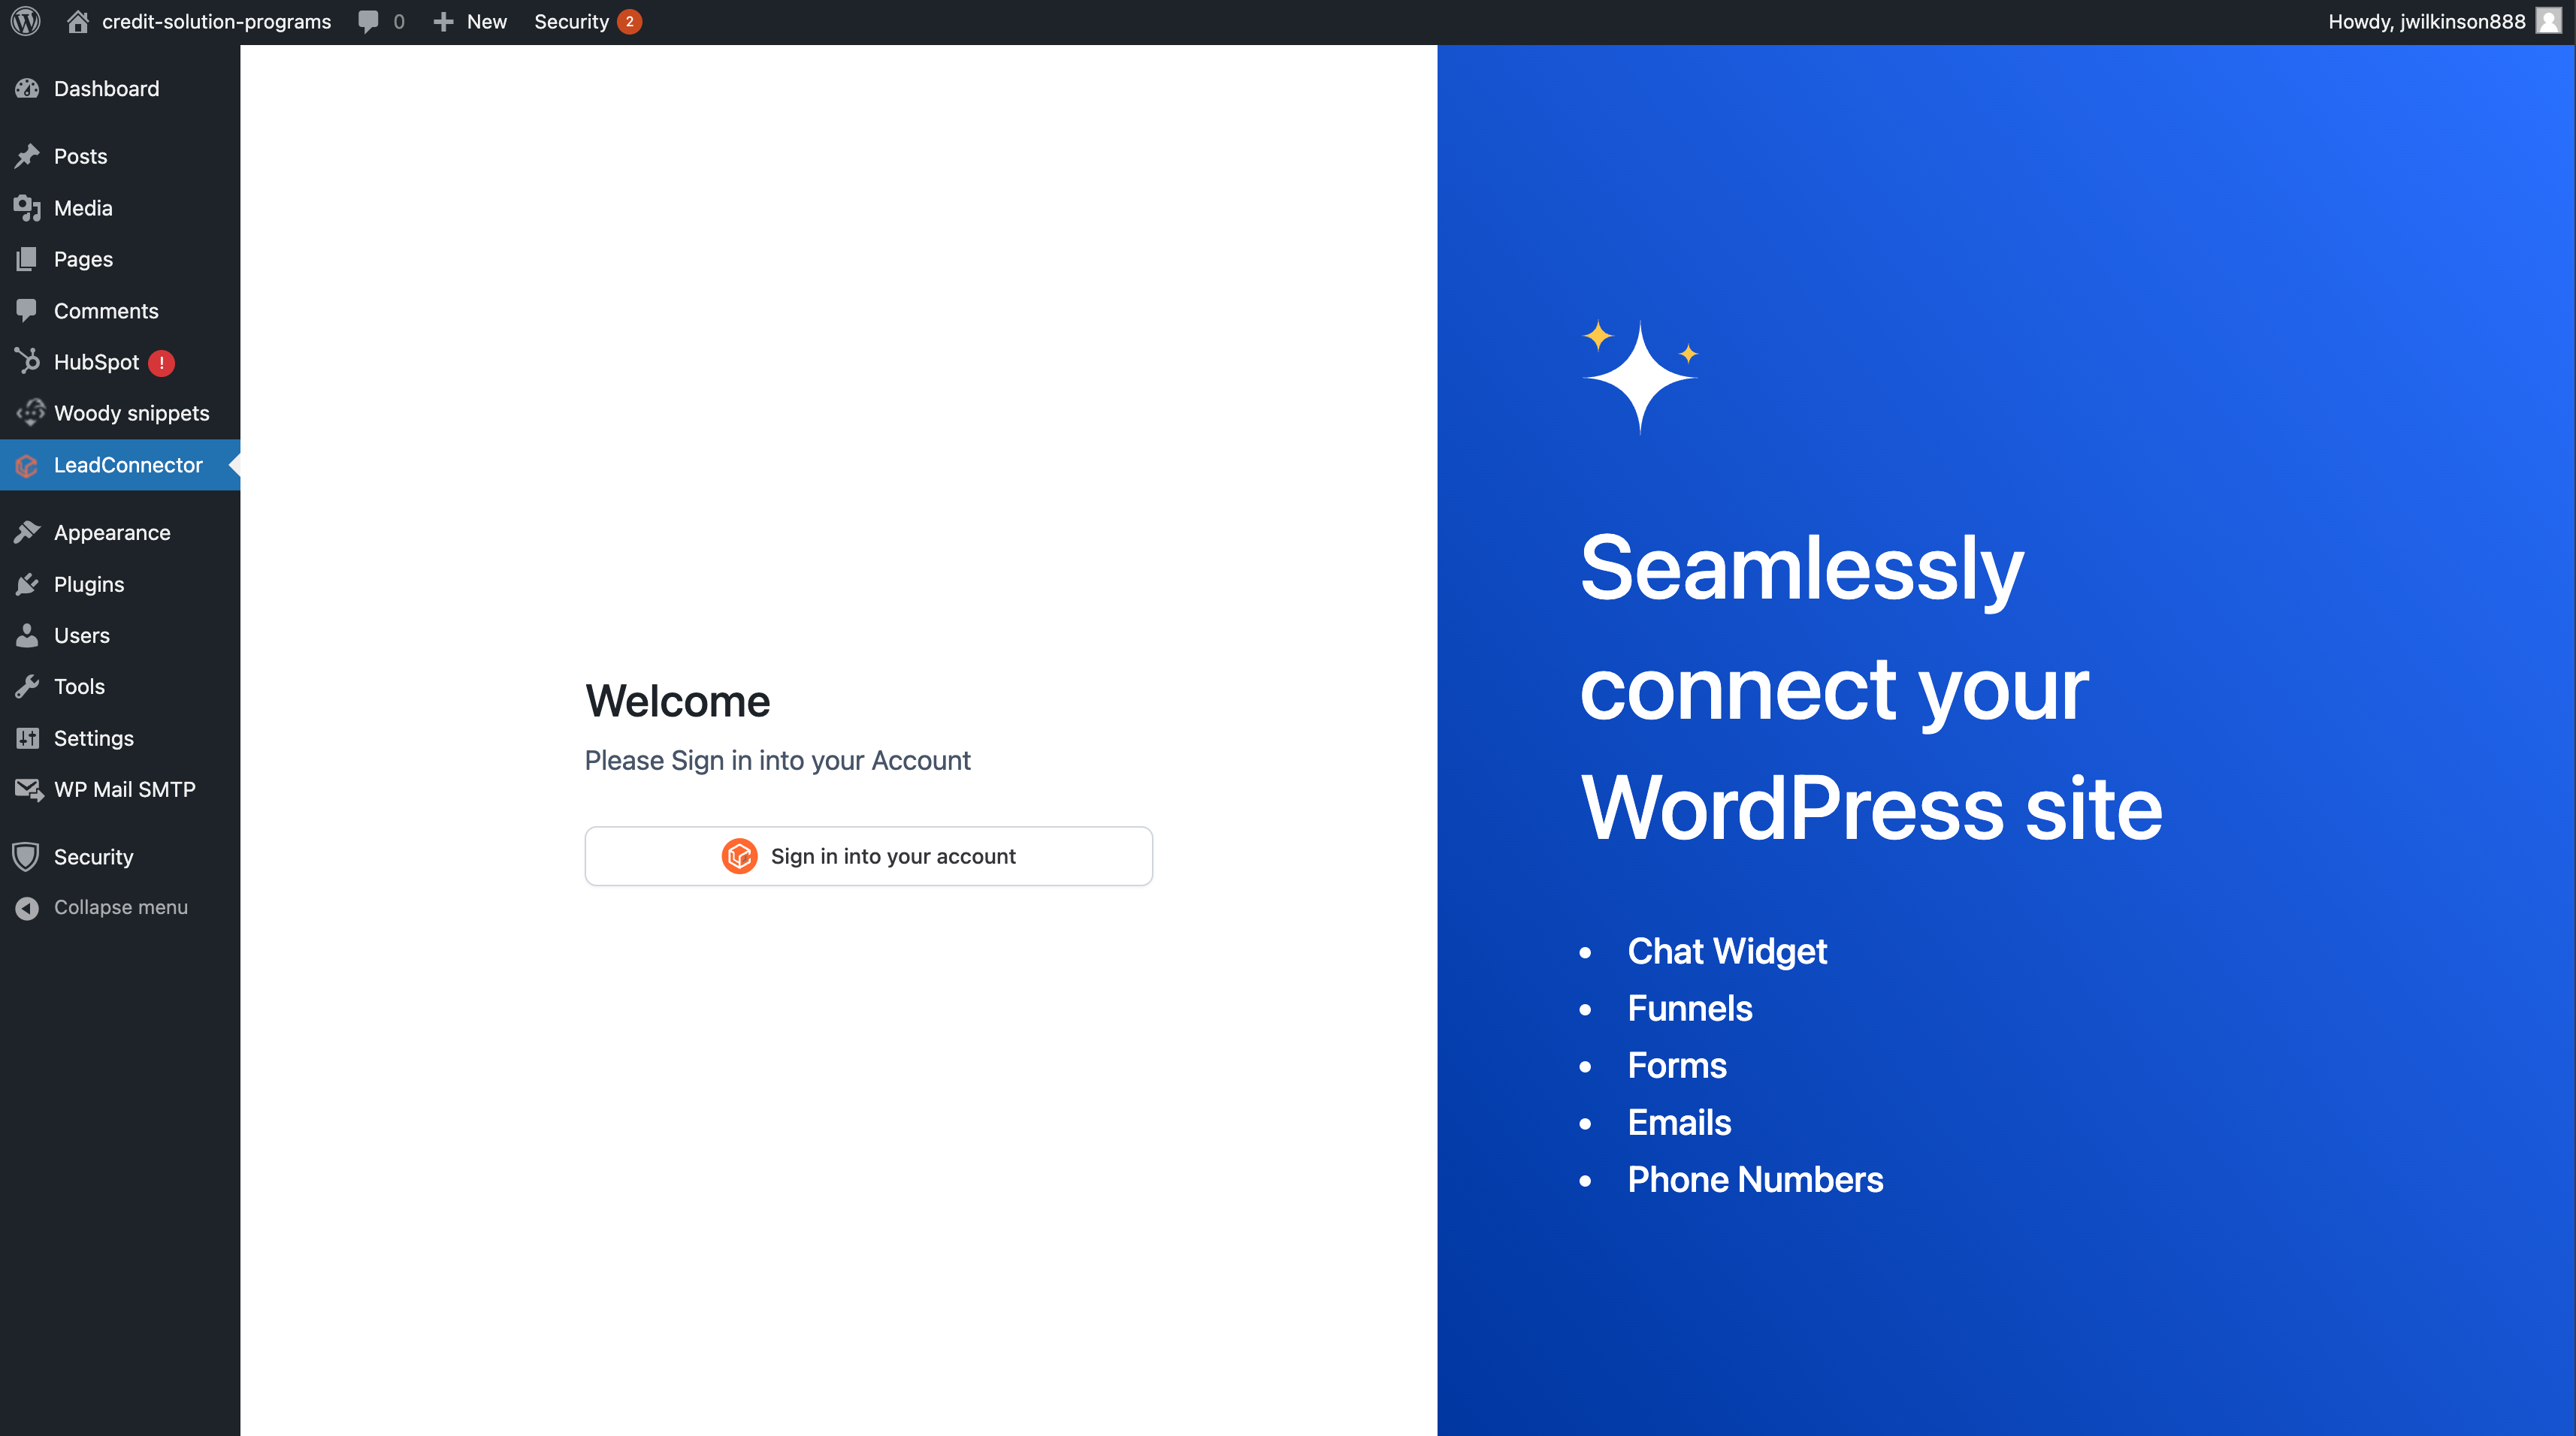The image size is (2576, 1436).
Task: Open the Security notifications badge showing 2
Action: pos(629,22)
